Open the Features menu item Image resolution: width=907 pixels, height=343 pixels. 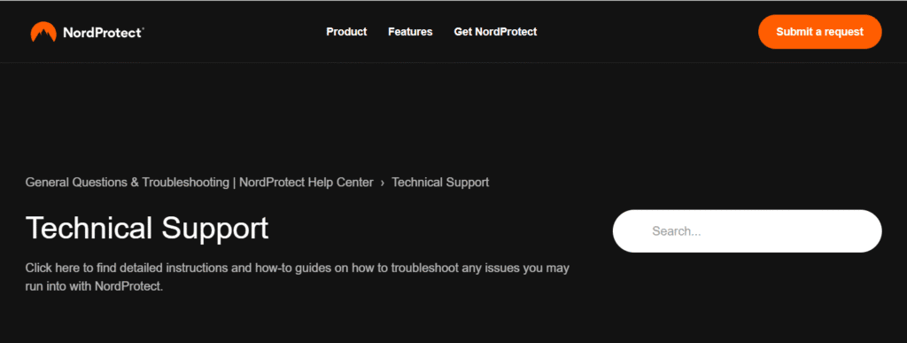410,32
